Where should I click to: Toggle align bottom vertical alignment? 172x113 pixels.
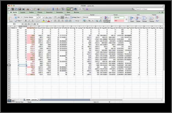62,17
